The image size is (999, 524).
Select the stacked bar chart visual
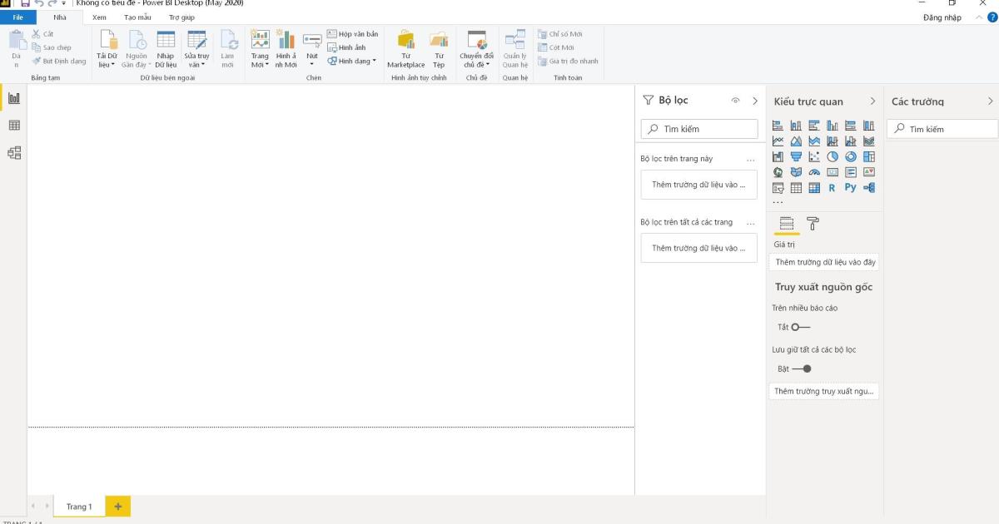[778, 126]
